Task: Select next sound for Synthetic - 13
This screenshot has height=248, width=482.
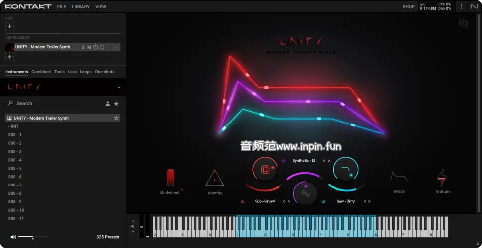Action: [329, 161]
